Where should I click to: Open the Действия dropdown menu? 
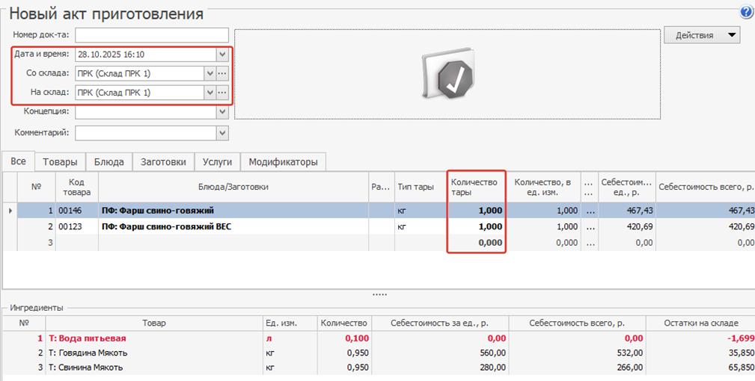point(701,35)
